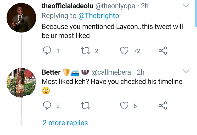The height and width of the screenshot is (135, 197).
Task: Open theofficialadeolu display name
Action: pos(68,6)
